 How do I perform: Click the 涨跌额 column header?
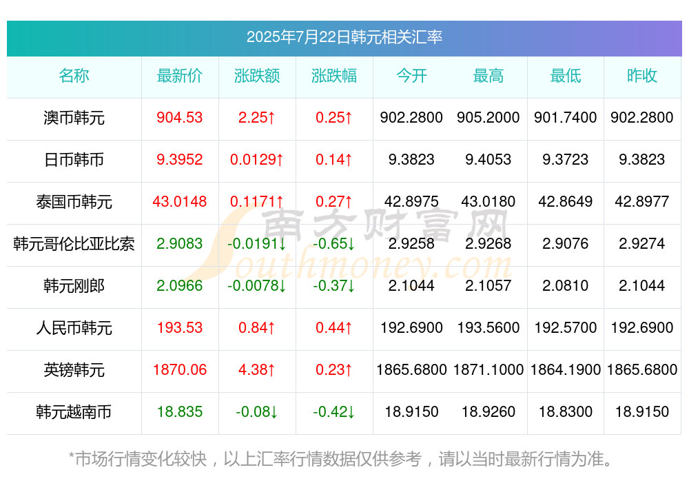coord(257,76)
